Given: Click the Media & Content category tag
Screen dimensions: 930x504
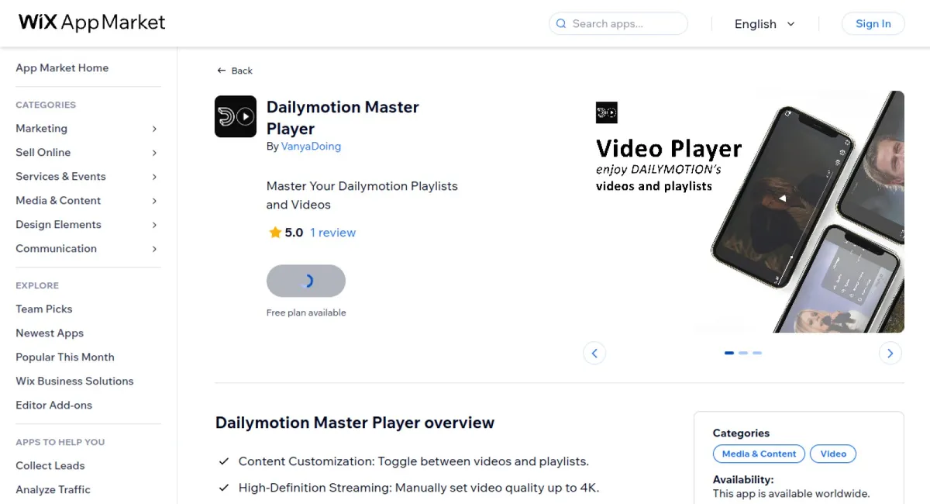Looking at the screenshot, I should coord(759,454).
